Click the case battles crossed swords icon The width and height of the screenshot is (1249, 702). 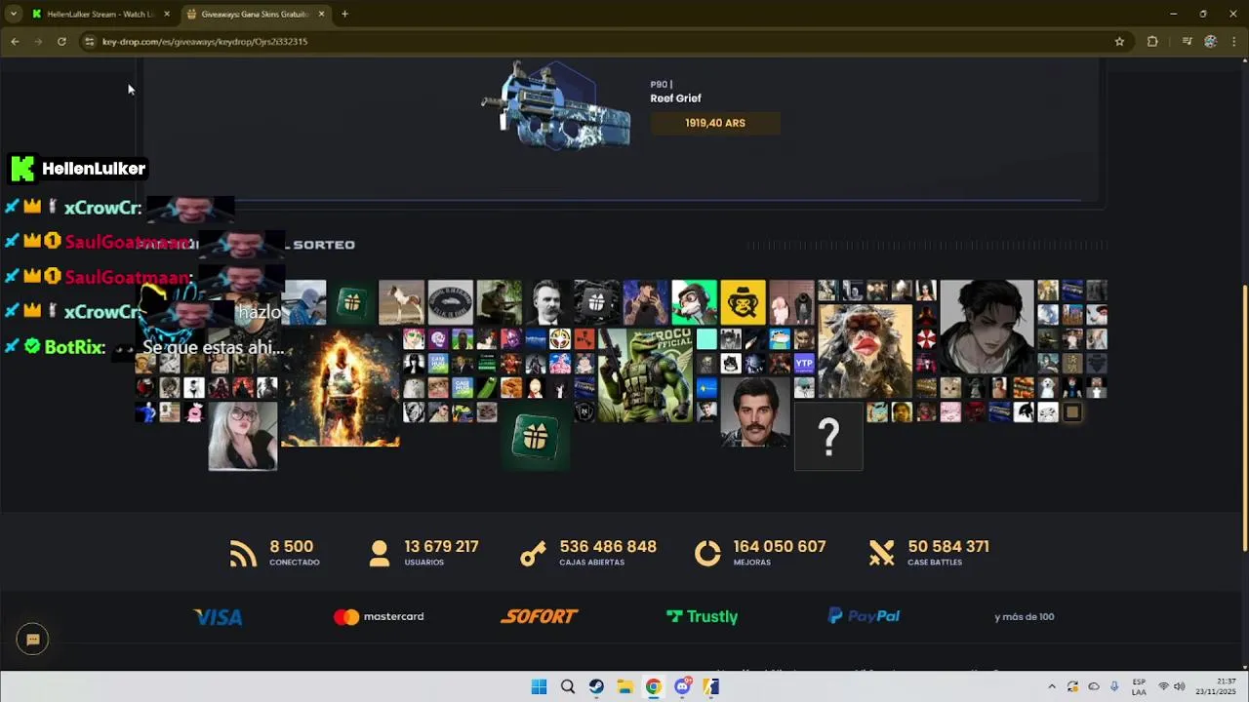pyautogui.click(x=881, y=554)
